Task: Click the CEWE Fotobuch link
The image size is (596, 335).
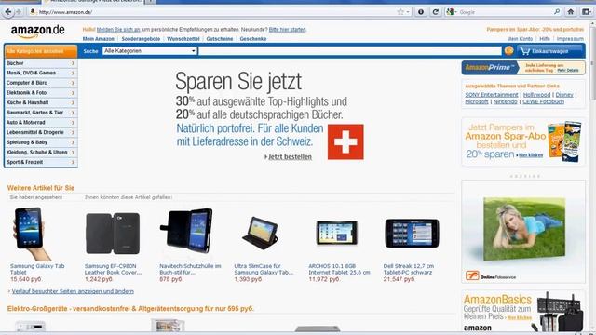Action: point(543,101)
